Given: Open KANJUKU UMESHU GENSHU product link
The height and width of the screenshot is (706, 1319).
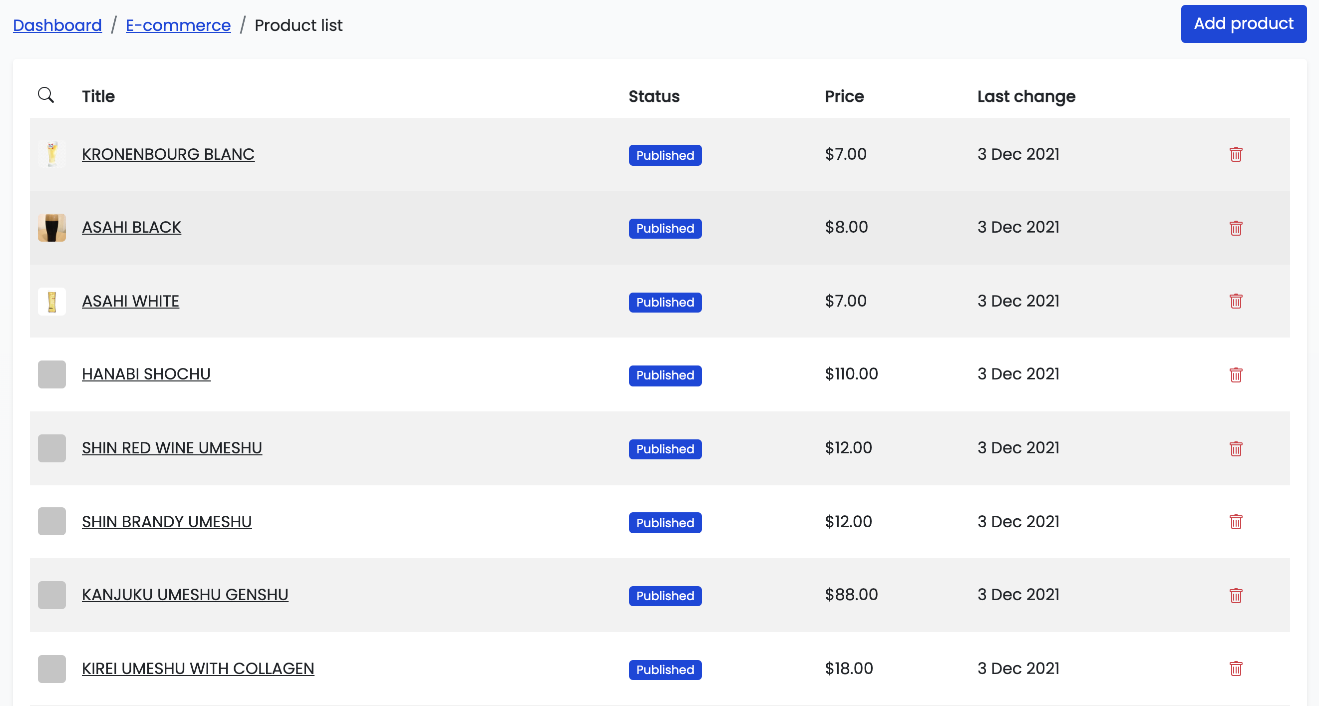Looking at the screenshot, I should 185,595.
